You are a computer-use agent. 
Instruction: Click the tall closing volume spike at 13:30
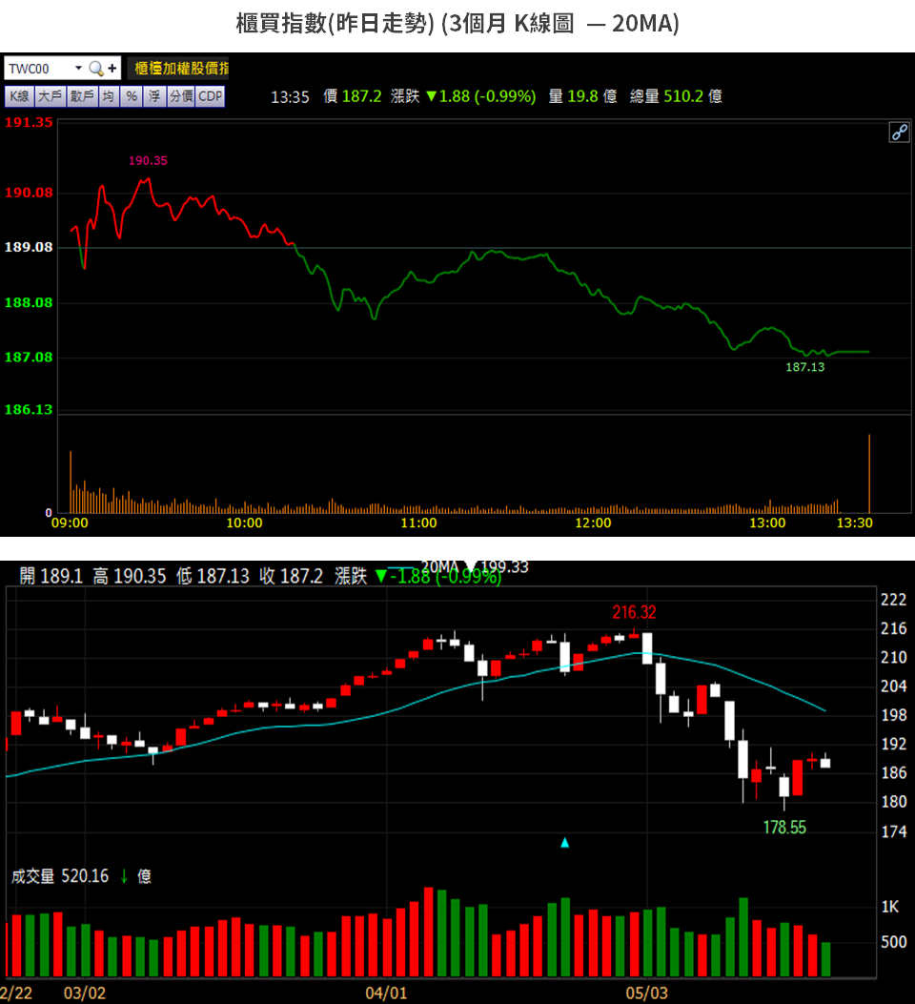(x=869, y=474)
